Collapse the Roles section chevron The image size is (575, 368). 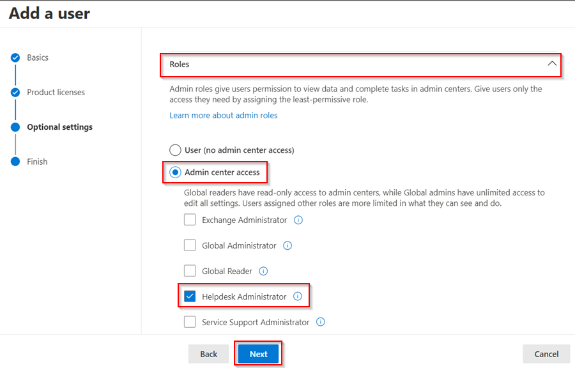552,64
